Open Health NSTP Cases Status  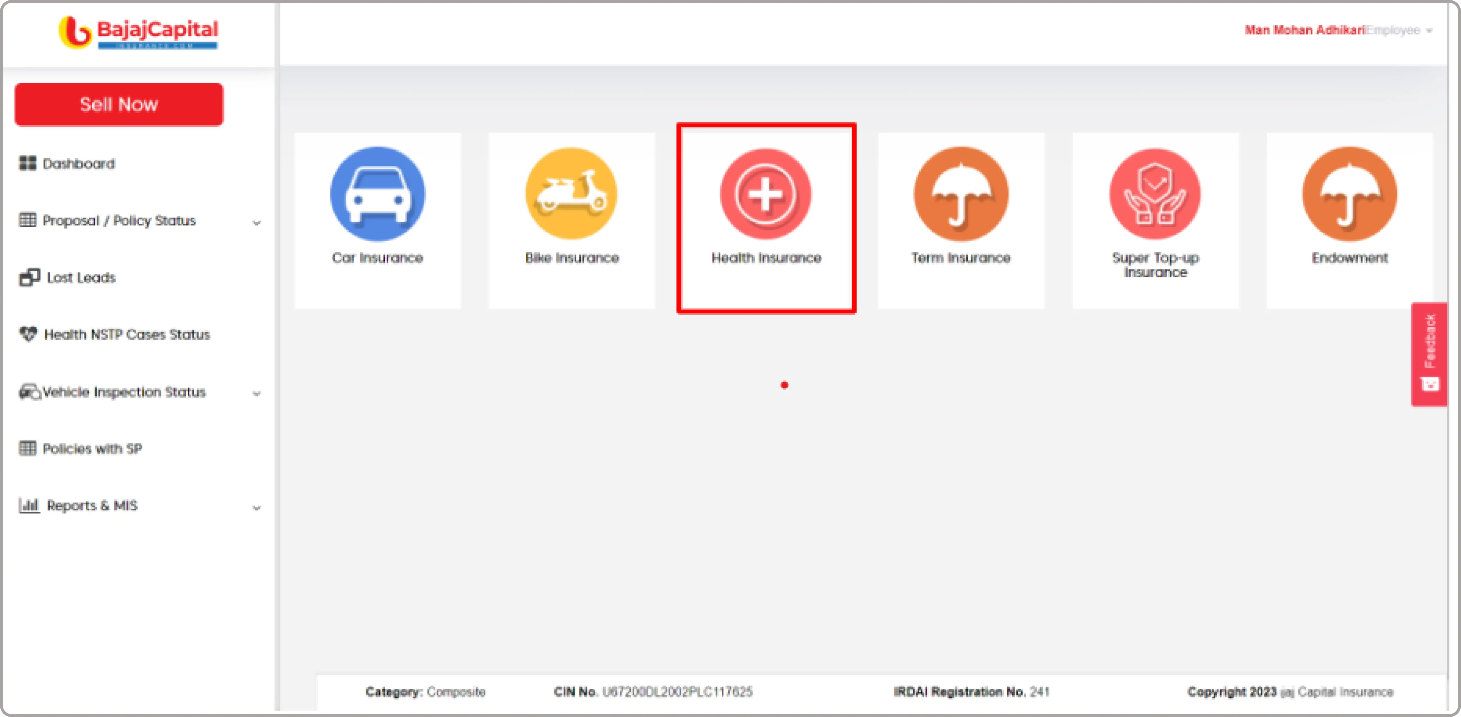126,334
